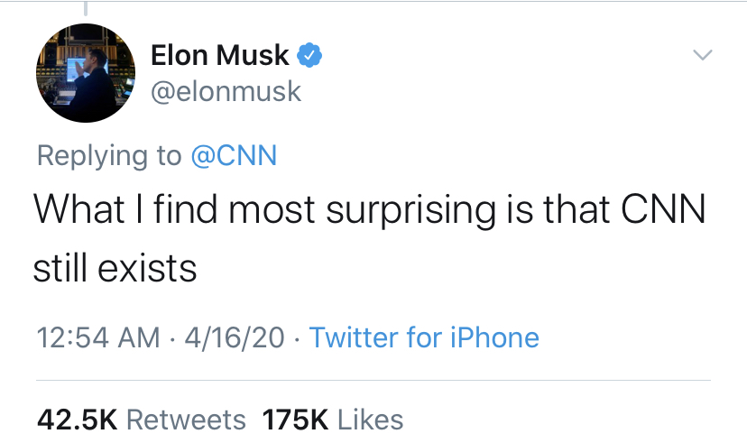View the 42.5K retweet count
Screen dimensions: 747x443
(x=76, y=419)
